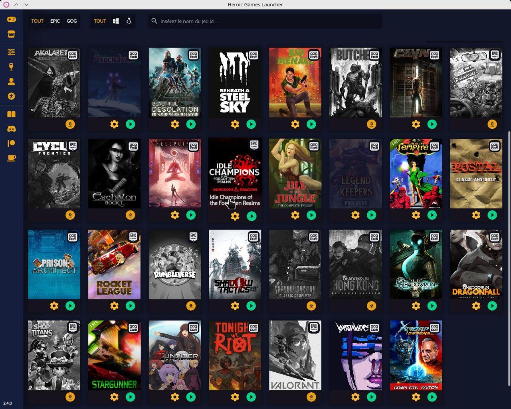Open Shadowrun Returns settings gear

tap(416, 306)
